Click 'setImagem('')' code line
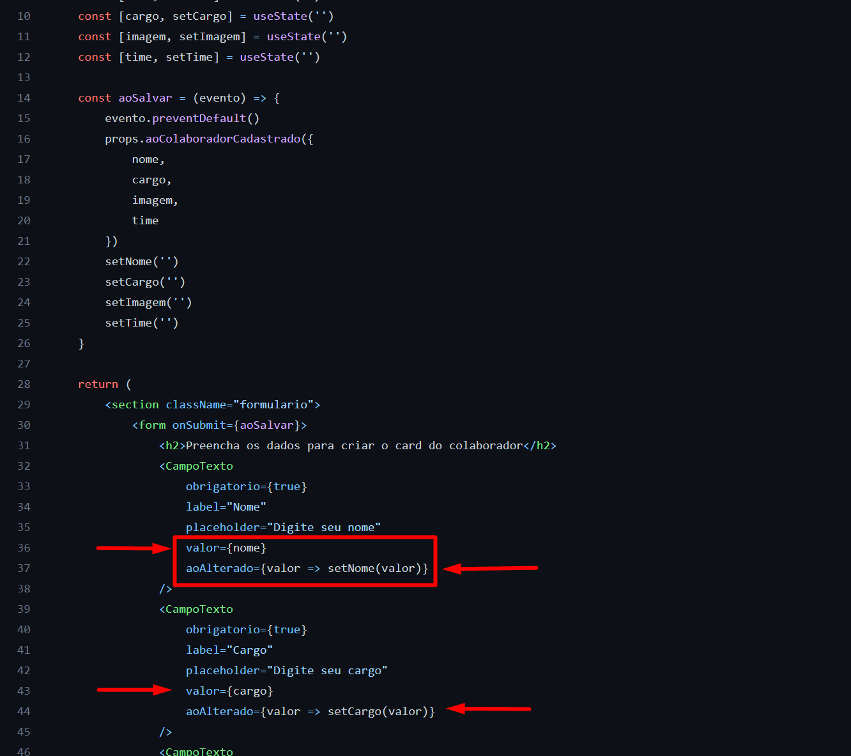This screenshot has height=756, width=851. [x=148, y=302]
